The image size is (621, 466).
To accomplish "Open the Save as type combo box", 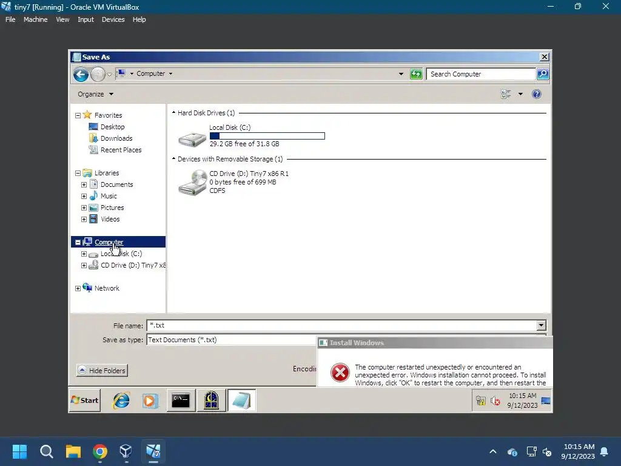I will pos(232,340).
